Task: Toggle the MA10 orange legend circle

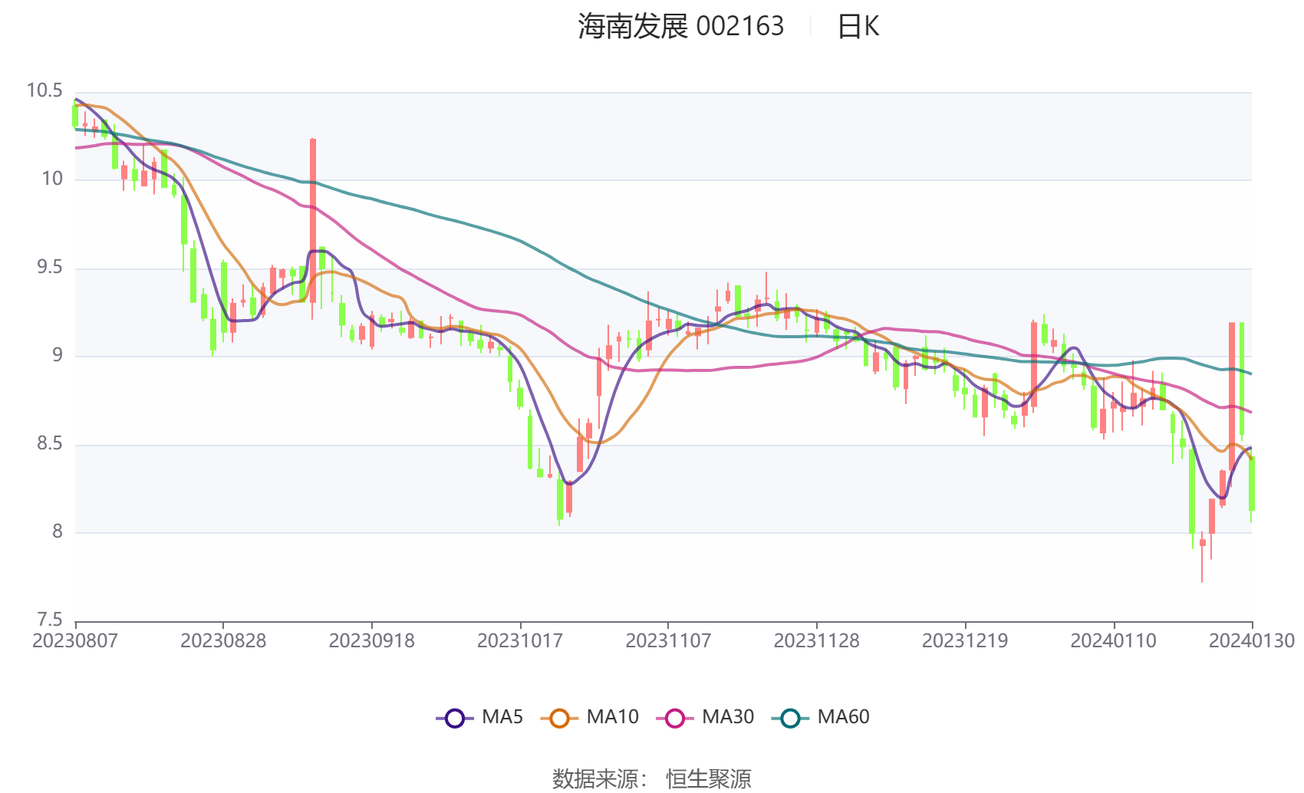Action: [x=559, y=719]
